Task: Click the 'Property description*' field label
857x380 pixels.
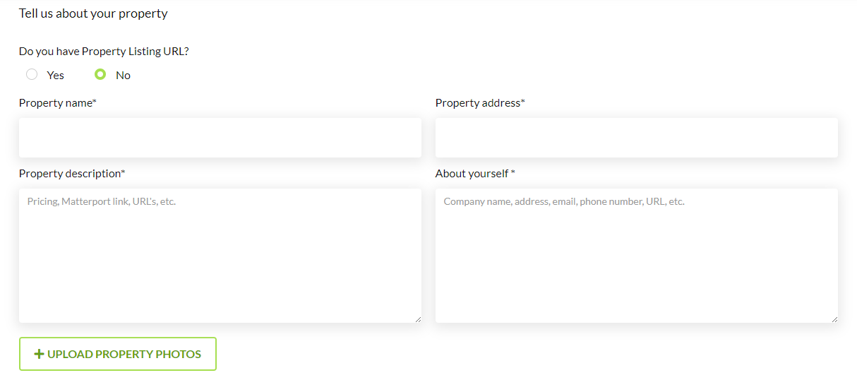Action: click(x=72, y=174)
